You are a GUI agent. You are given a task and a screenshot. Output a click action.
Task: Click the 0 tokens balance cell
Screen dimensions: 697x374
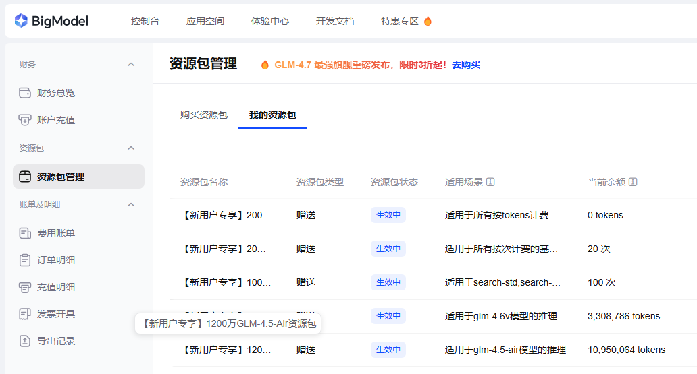[x=605, y=215]
